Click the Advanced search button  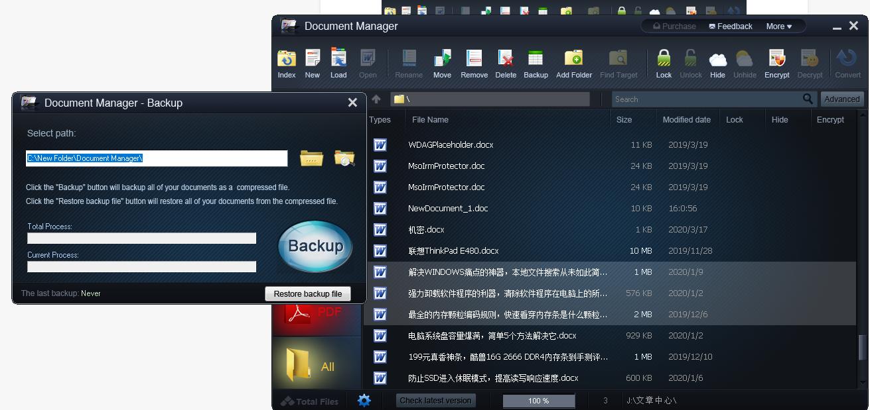coord(841,99)
